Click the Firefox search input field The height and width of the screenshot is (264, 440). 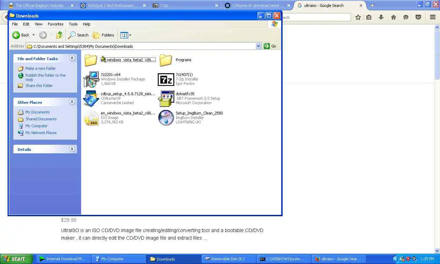point(316,17)
